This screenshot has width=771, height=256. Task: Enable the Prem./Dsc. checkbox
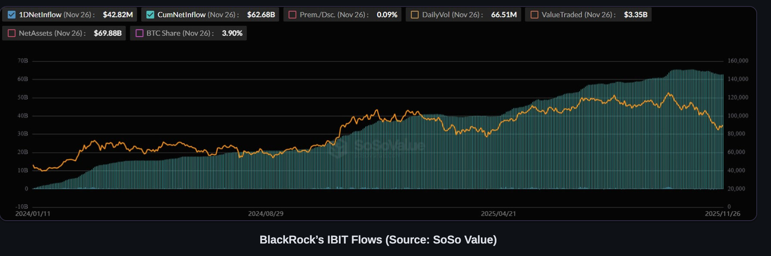(x=292, y=15)
